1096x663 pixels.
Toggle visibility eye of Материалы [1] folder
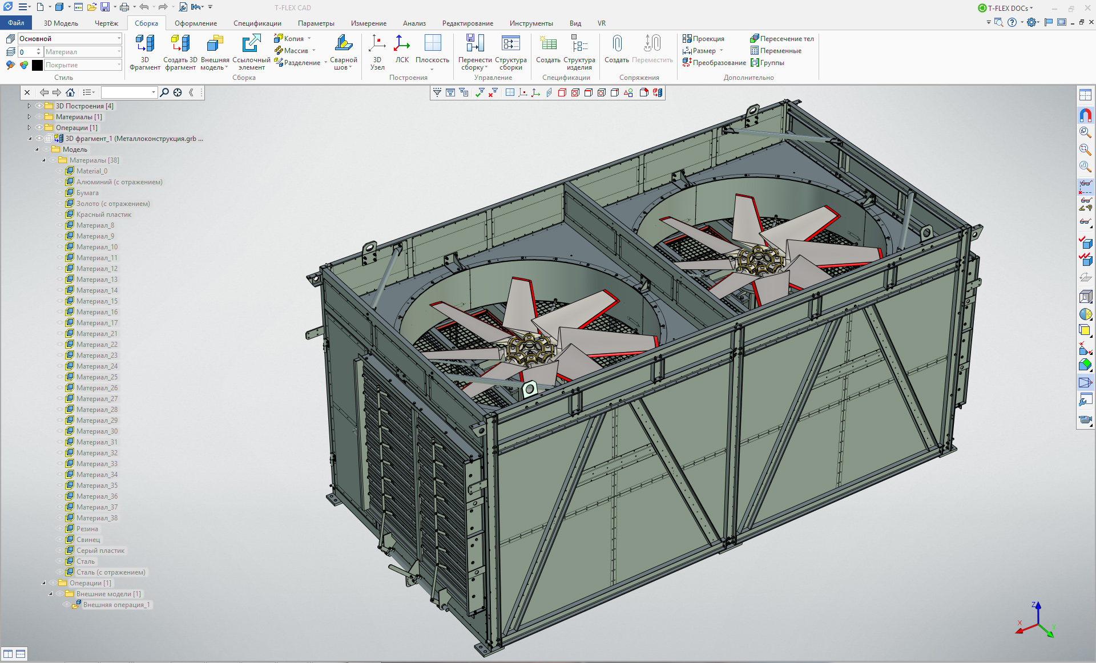click(x=39, y=117)
